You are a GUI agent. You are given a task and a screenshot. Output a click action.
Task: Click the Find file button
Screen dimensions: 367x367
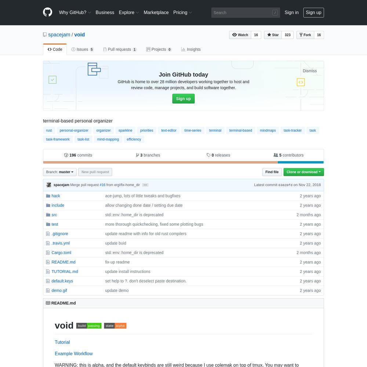coord(272,172)
